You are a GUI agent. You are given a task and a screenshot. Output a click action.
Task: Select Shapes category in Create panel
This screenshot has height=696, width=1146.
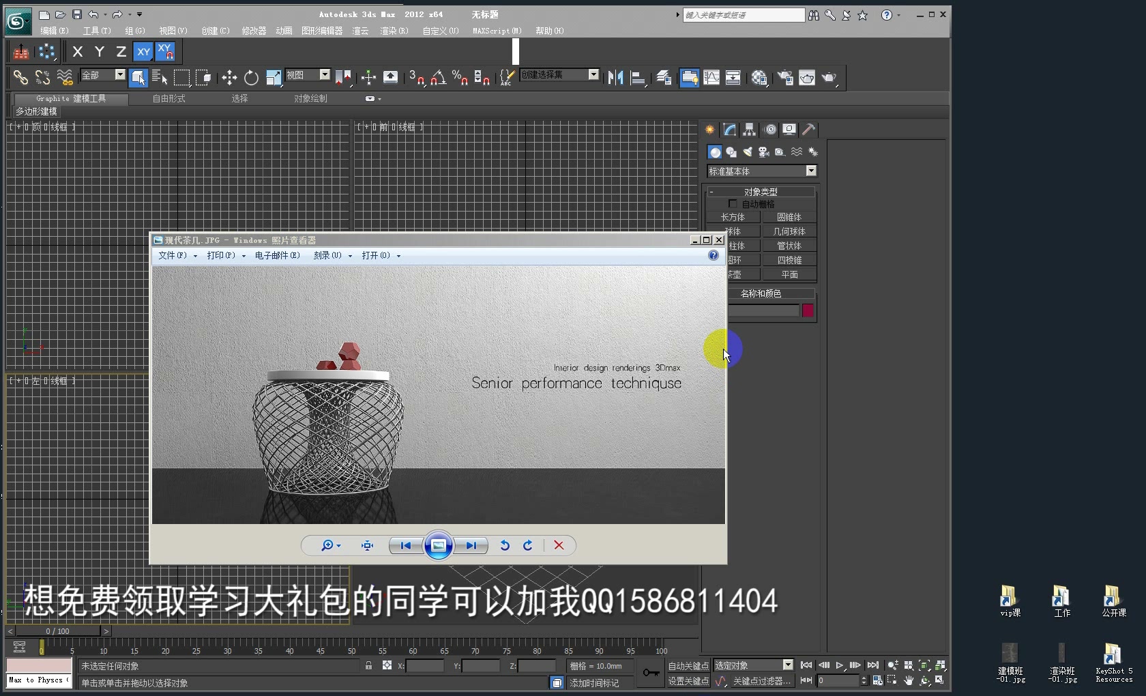click(731, 152)
